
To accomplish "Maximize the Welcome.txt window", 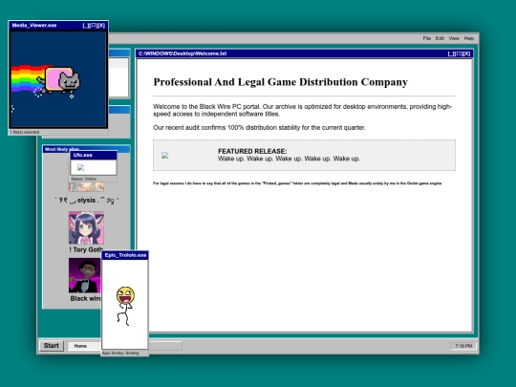I will click(x=459, y=54).
